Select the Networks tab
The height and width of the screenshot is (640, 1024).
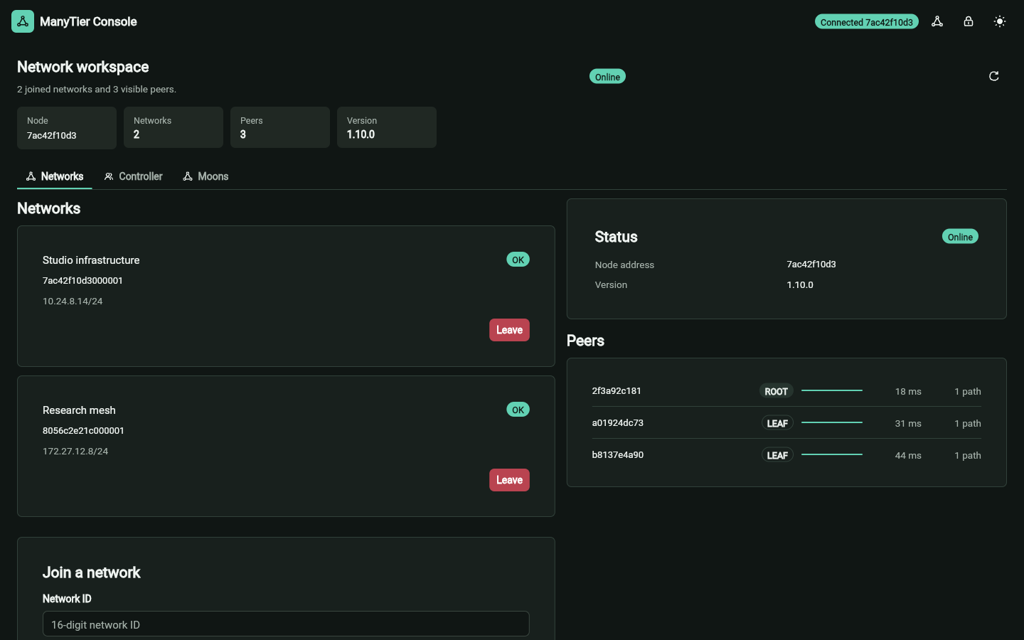pyautogui.click(x=55, y=176)
